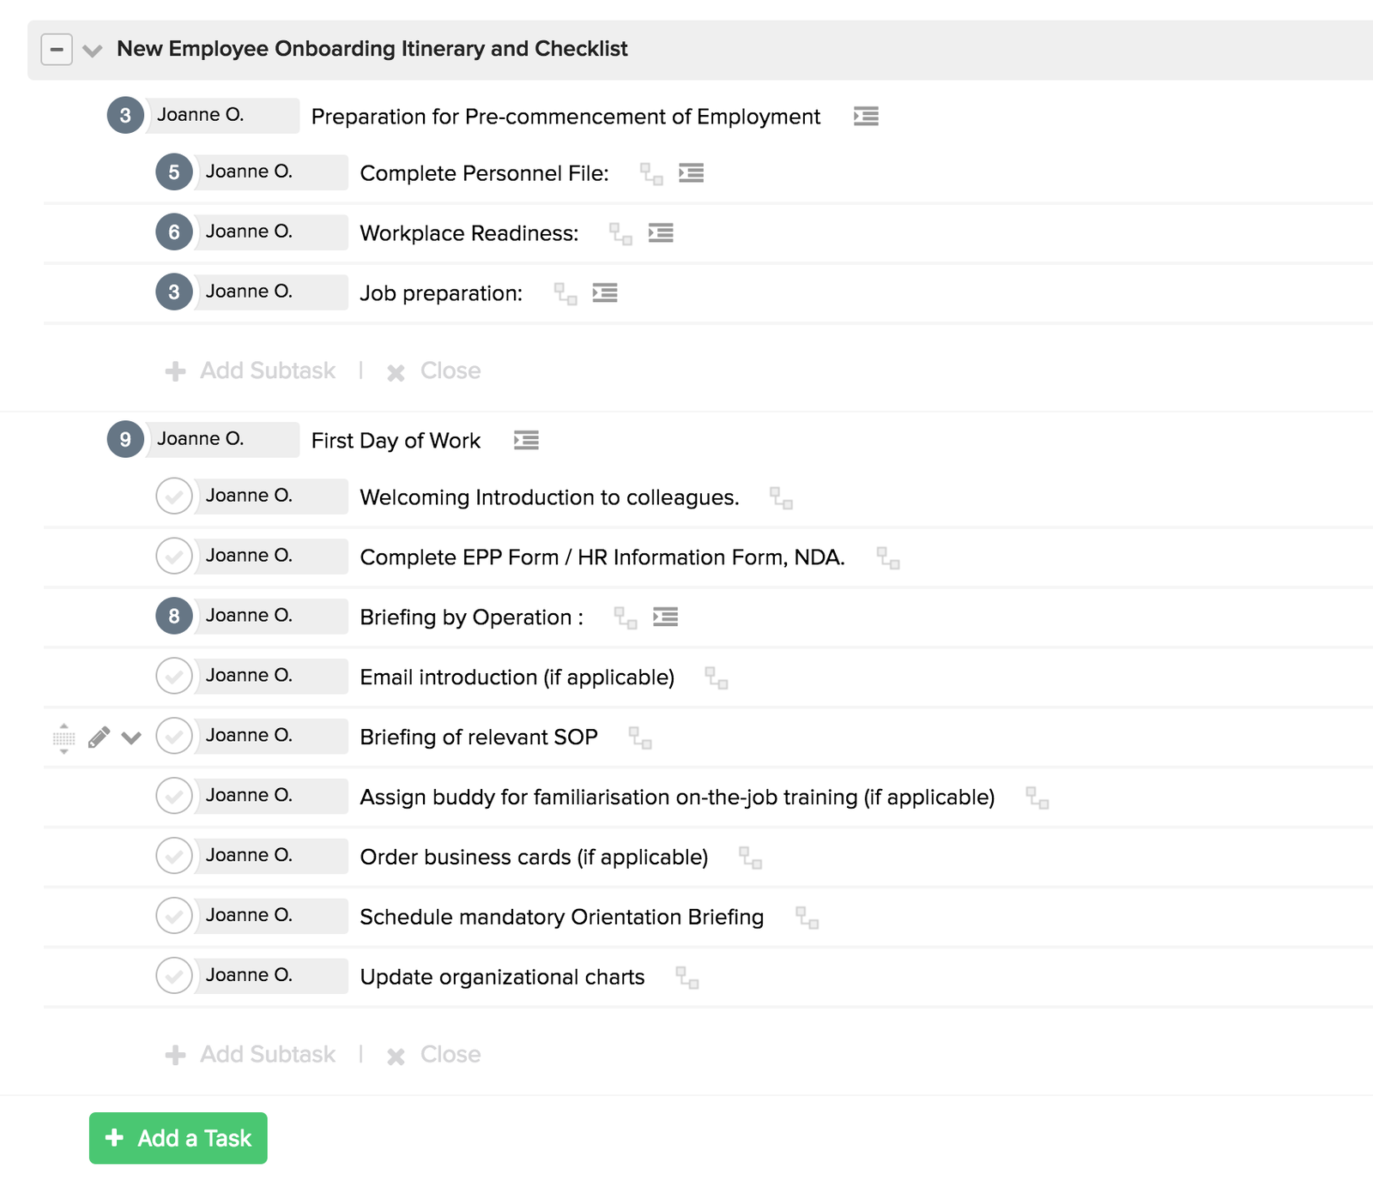Screen dimensions: 1373x1186
Task: Click the green Add a Task button
Action: click(178, 1138)
